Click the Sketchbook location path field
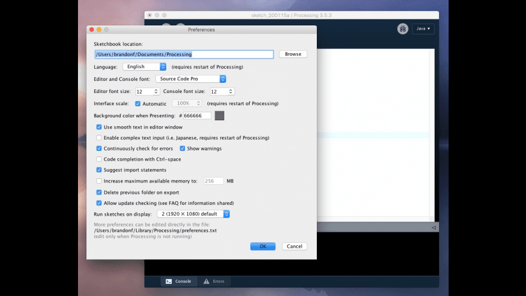526x296 pixels. (x=184, y=54)
